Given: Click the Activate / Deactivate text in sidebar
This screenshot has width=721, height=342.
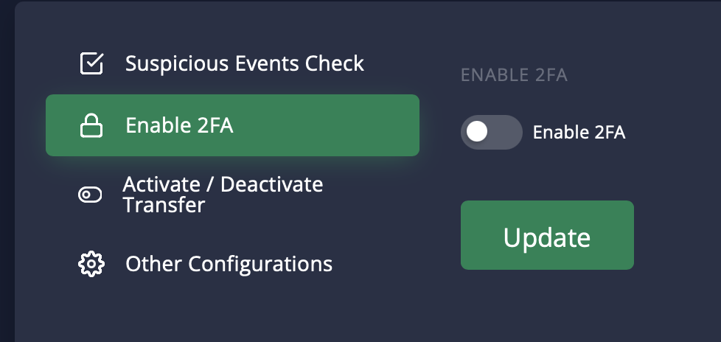Looking at the screenshot, I should point(223,184).
